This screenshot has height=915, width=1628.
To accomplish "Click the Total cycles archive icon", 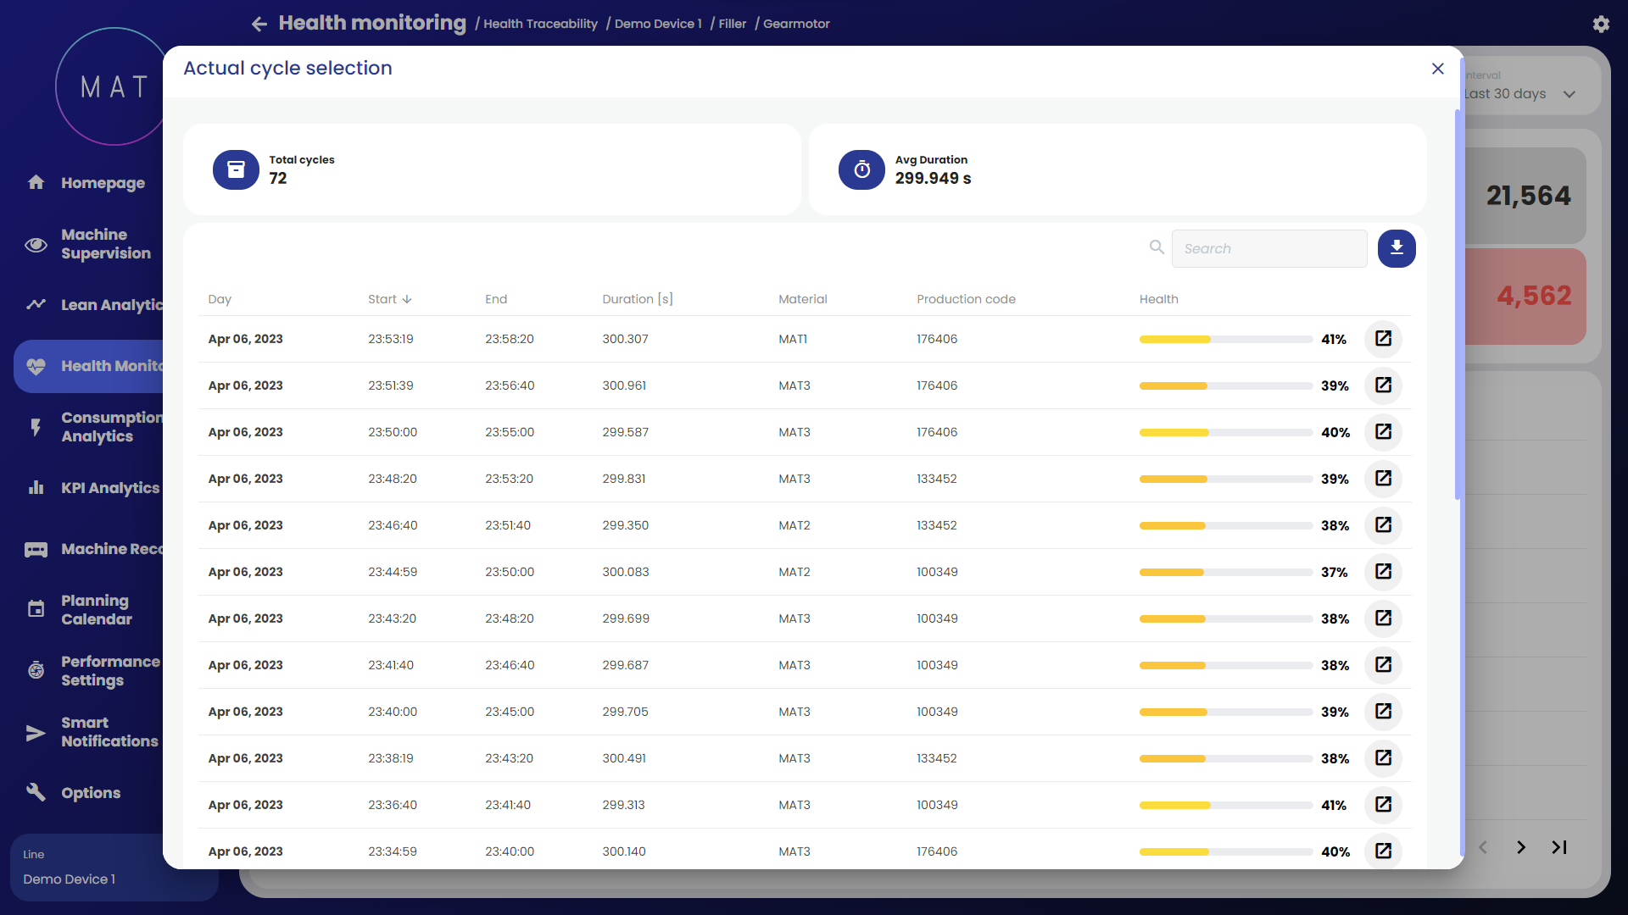I will (x=236, y=169).
